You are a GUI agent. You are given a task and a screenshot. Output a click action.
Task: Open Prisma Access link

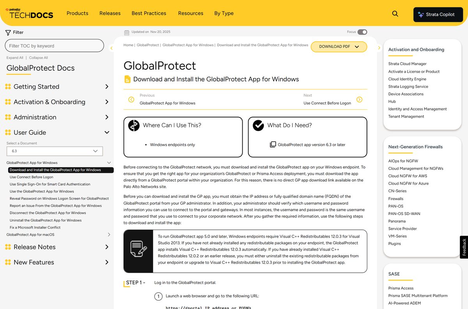pos(401,288)
